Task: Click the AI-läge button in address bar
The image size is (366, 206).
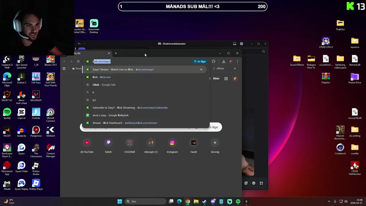Action: 200,62
